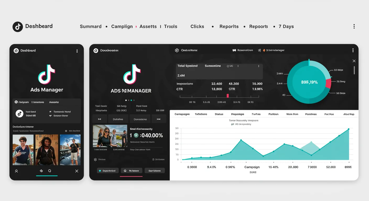Select Reports in the top navigation bar
The width and height of the screenshot is (369, 201).
pos(229,26)
